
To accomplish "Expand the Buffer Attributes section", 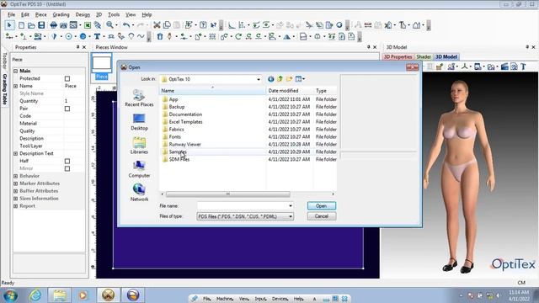I will click(x=15, y=191).
